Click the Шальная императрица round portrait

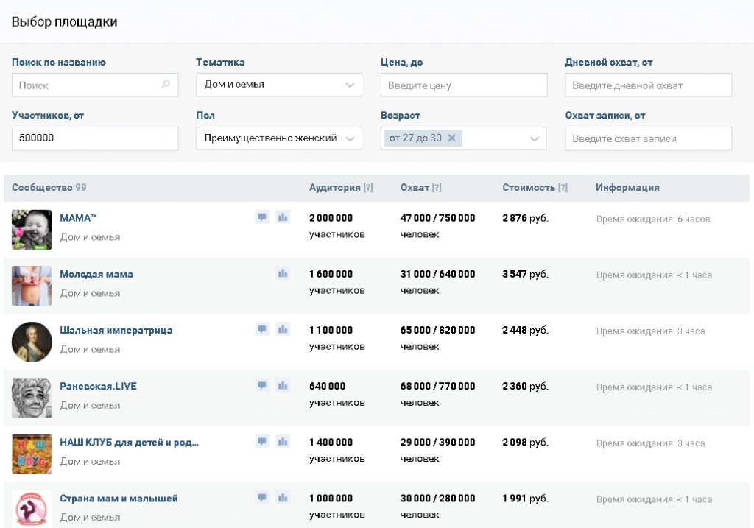coord(32,342)
